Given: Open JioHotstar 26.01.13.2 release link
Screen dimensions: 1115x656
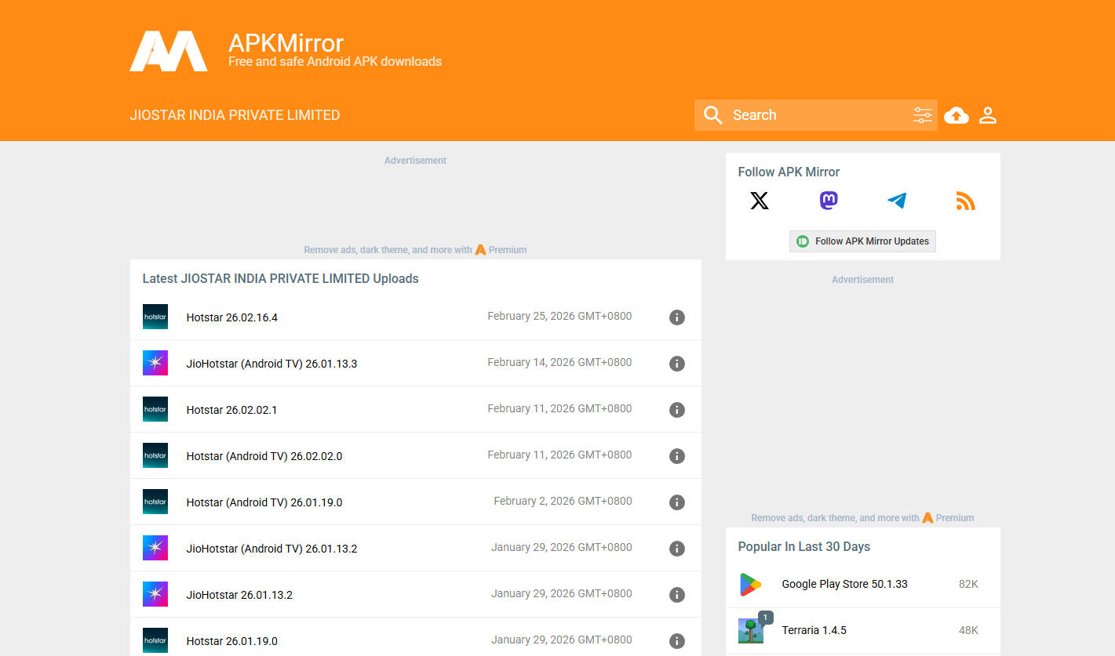Looking at the screenshot, I should [239, 595].
